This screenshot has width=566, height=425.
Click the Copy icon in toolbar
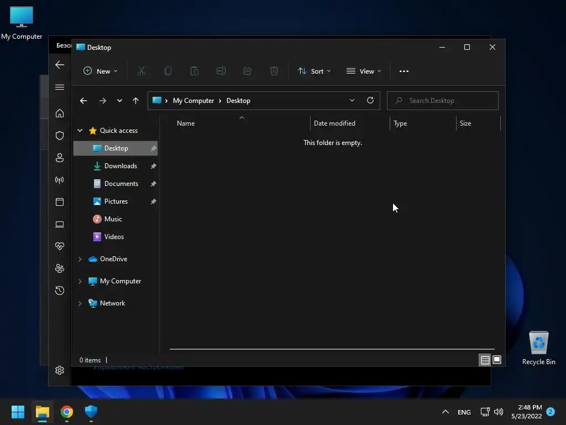pos(168,71)
